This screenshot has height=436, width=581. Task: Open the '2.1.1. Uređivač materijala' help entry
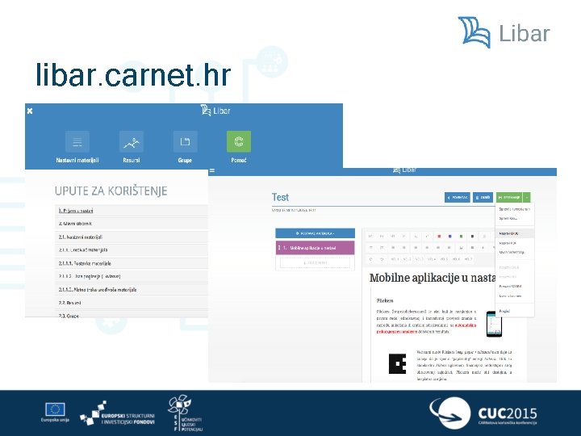click(x=132, y=249)
